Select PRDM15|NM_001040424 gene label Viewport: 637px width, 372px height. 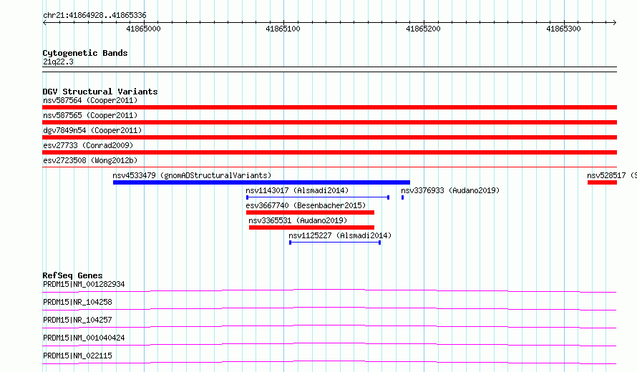[84, 338]
